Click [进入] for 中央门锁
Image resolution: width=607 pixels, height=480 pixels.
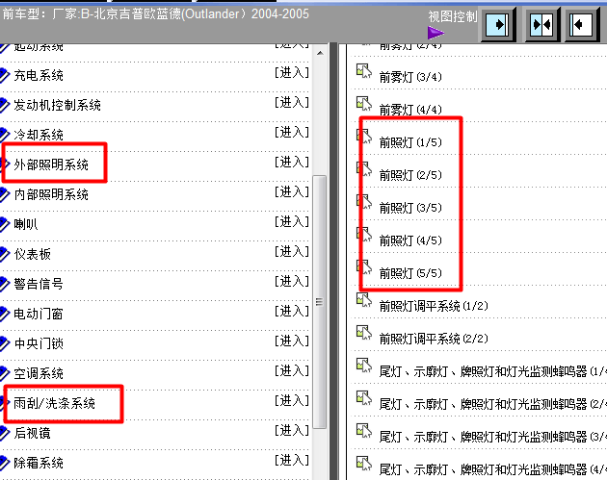tap(292, 341)
